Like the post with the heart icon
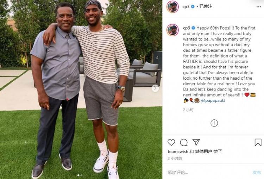Image resolution: width=264 pixels, height=179 pixels. (171, 142)
